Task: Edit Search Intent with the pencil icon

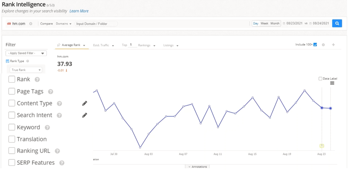Action: tap(84, 115)
